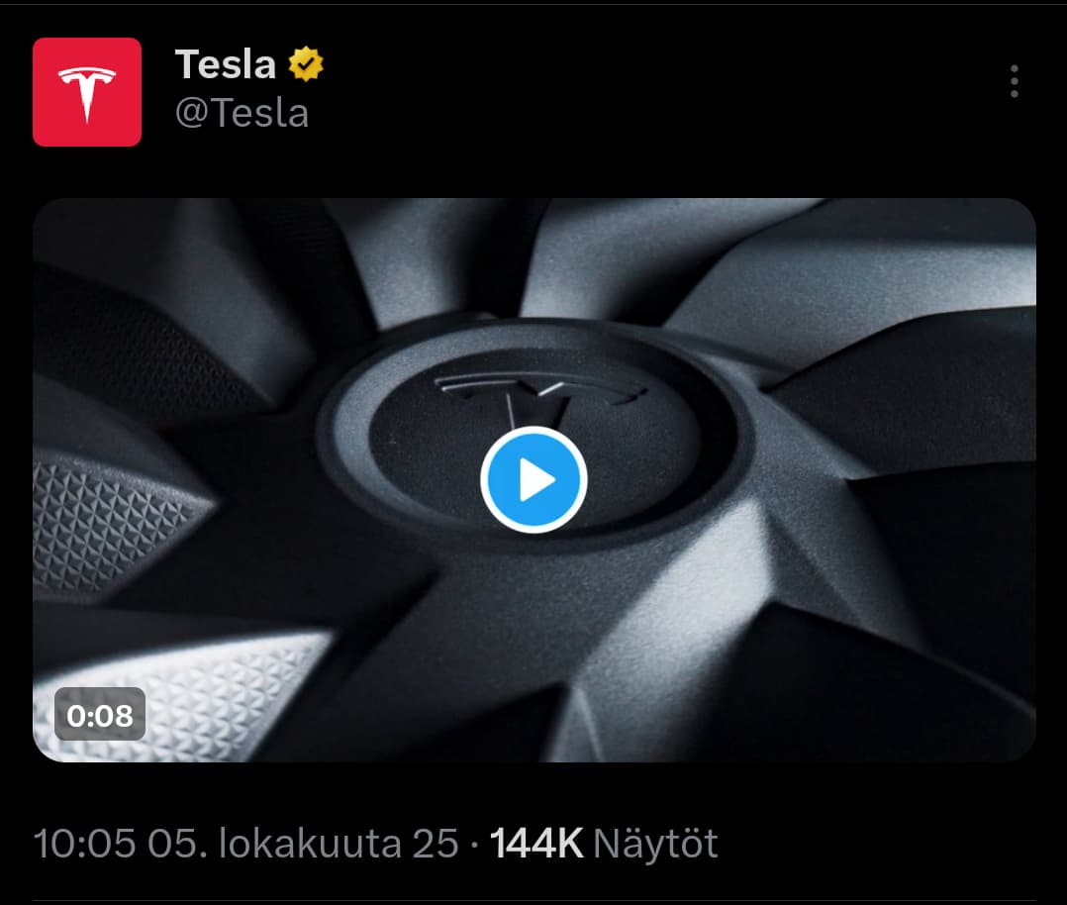Open the date 05. lokakuuta 25

[x=304, y=844]
